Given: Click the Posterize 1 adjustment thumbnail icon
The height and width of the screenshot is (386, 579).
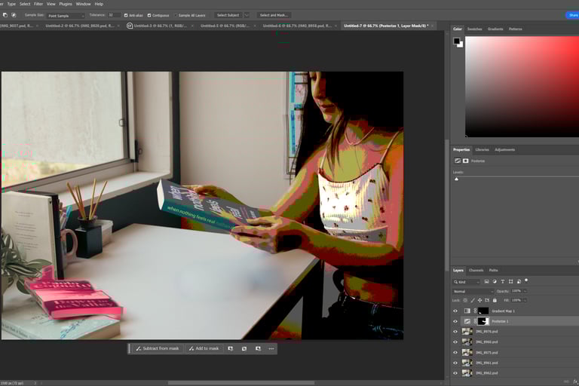Looking at the screenshot, I should click(467, 321).
